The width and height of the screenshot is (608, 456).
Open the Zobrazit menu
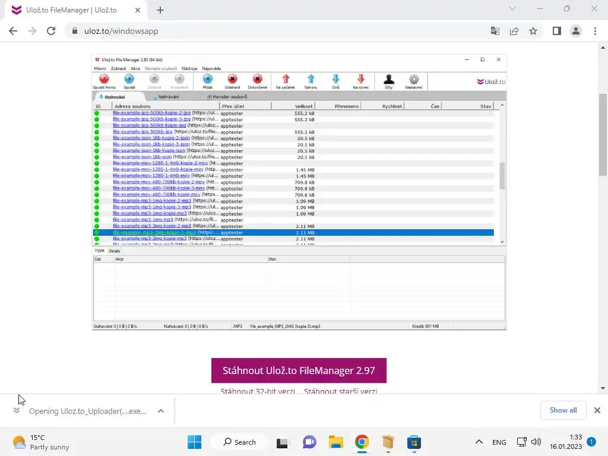(x=118, y=69)
